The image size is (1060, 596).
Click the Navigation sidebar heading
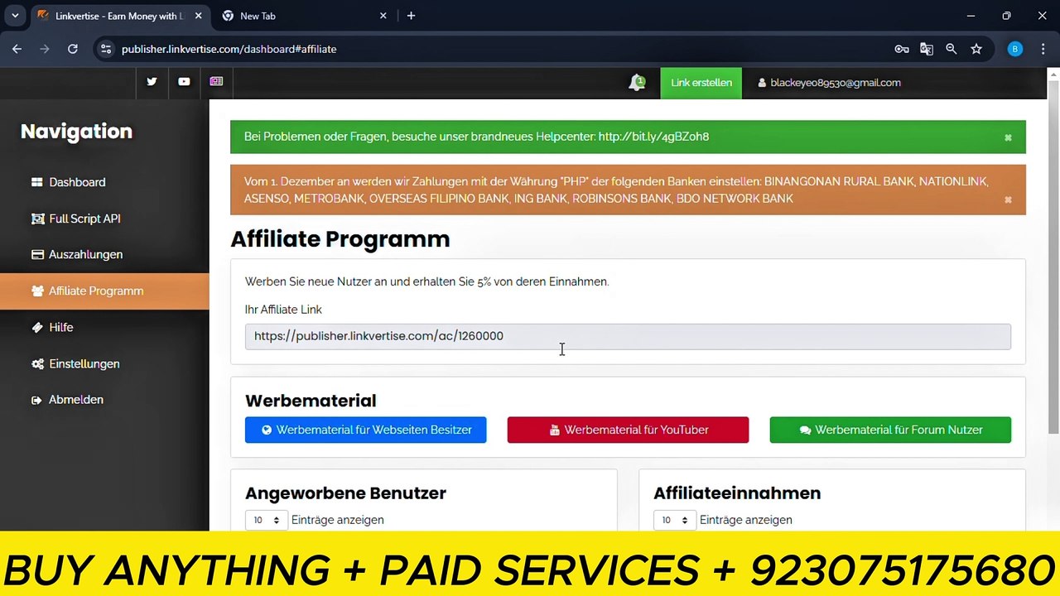pos(76,132)
